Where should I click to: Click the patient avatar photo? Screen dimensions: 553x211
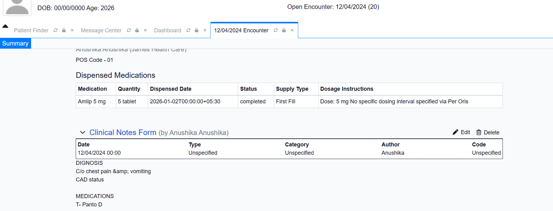[x=17, y=7]
